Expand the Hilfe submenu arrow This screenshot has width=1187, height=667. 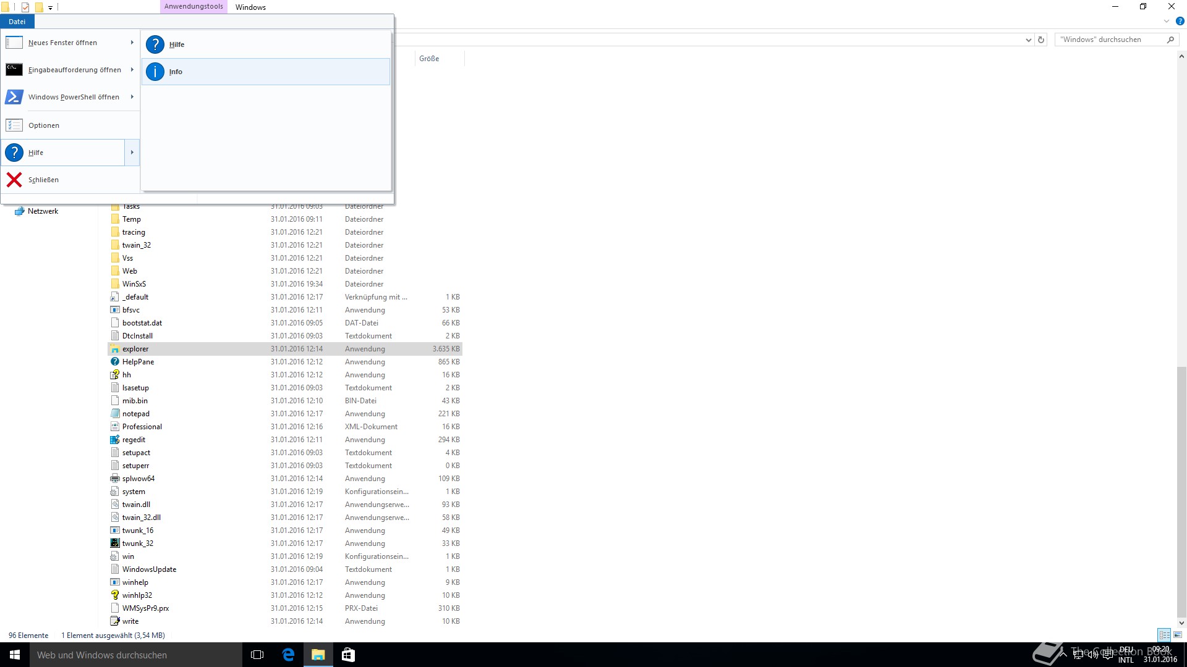132,153
